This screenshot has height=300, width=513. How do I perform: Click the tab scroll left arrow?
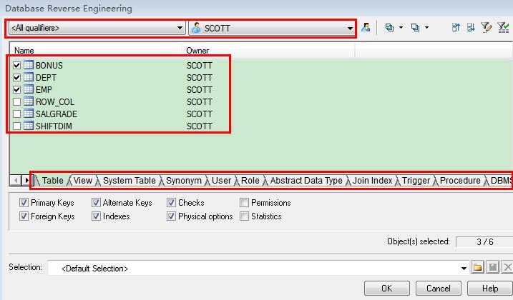(15, 180)
